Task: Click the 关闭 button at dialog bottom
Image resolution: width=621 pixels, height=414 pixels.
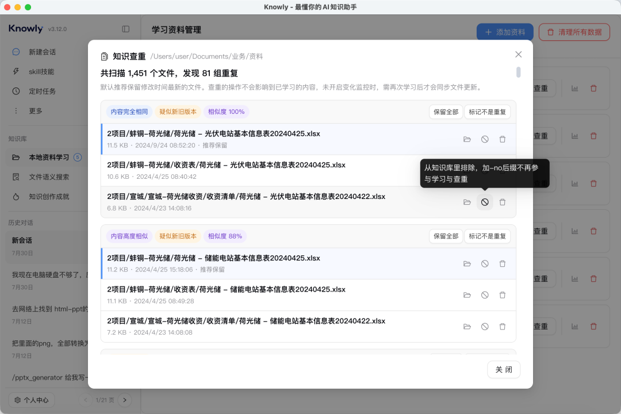Action: pos(504,370)
